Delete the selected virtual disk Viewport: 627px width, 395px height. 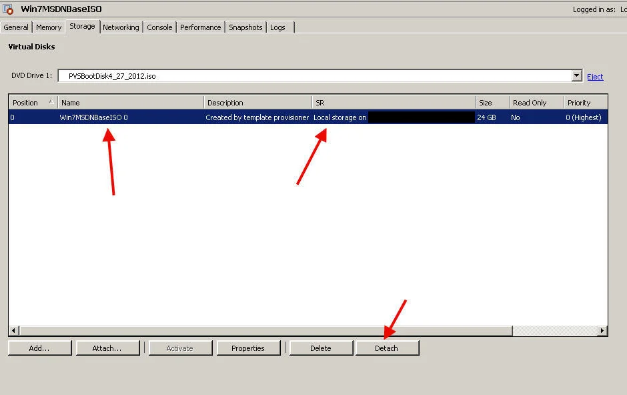coord(321,348)
